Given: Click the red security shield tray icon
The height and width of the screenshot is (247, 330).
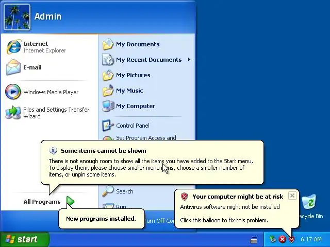Looking at the screenshot, I should click(x=292, y=239).
